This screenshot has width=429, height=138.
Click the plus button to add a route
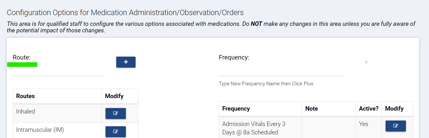126,62
